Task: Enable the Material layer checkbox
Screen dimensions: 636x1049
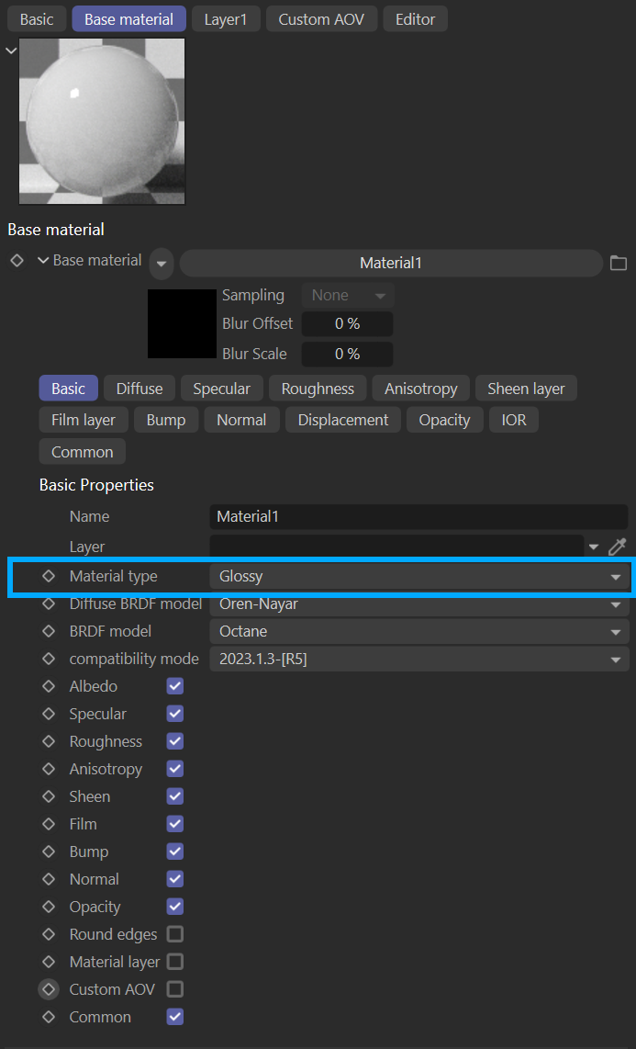Action: pyautogui.click(x=174, y=962)
